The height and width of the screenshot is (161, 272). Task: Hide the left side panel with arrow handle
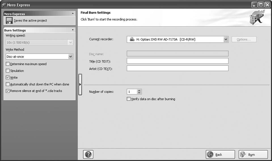pos(80,84)
